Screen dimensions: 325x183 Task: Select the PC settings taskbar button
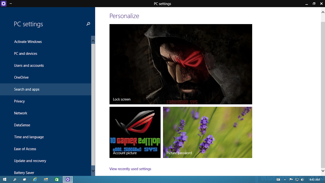(68, 180)
